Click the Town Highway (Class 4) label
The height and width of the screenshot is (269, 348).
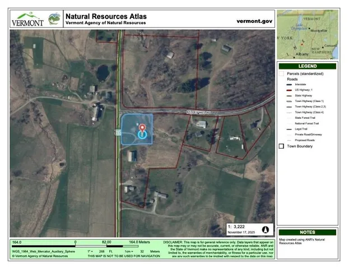pos(309,113)
